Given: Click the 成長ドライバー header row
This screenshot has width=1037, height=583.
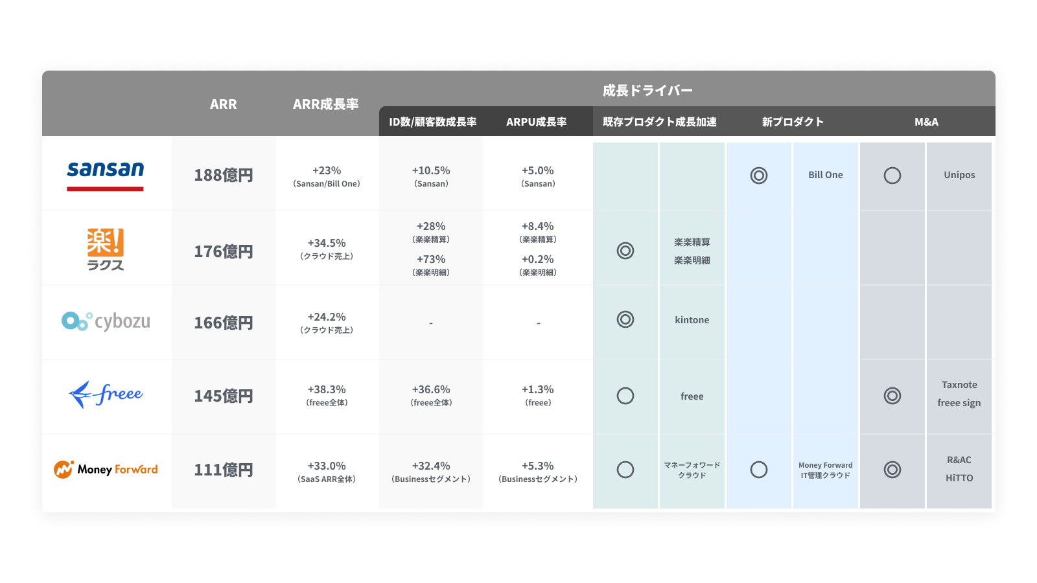Looking at the screenshot, I should pos(647,90).
